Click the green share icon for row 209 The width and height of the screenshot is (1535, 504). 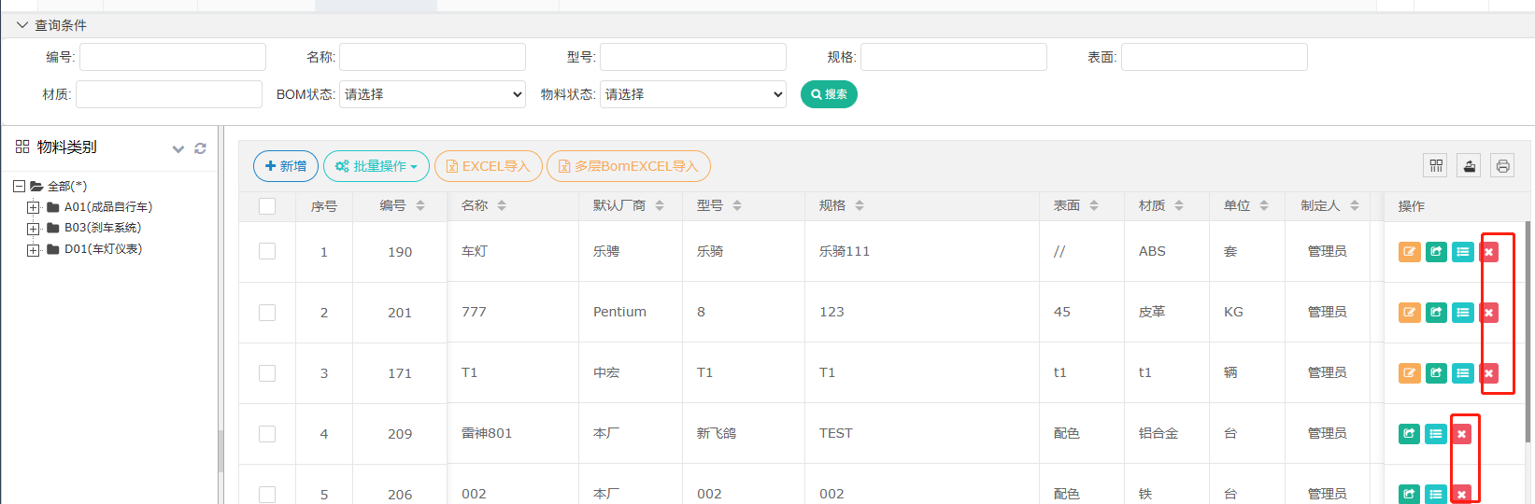[1409, 434]
